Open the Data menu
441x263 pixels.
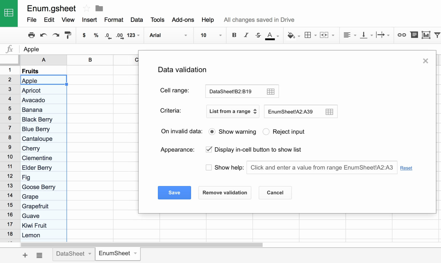[136, 20]
